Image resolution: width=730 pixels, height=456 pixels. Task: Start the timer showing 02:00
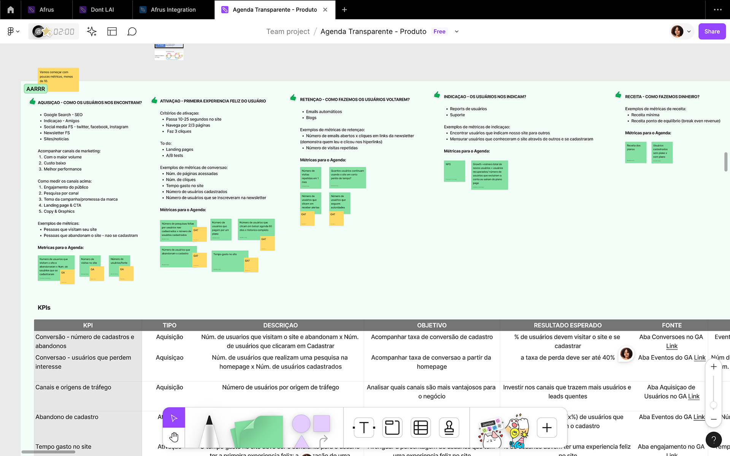click(x=54, y=32)
